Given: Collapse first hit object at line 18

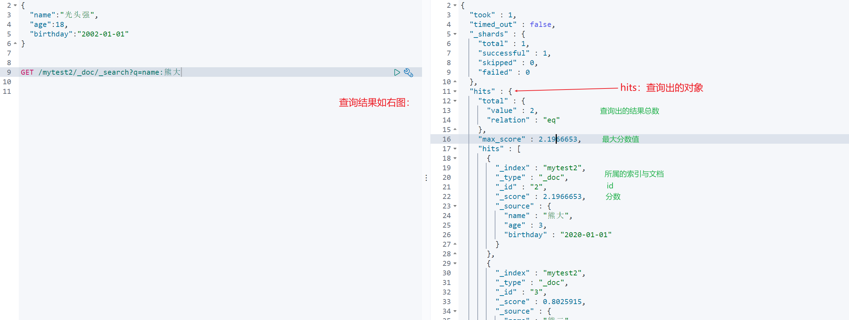Looking at the screenshot, I should pyautogui.click(x=455, y=158).
